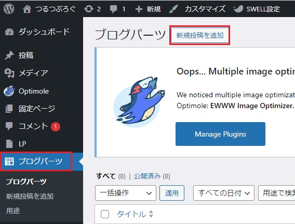Open the WordPress logo menu

(x=9, y=9)
